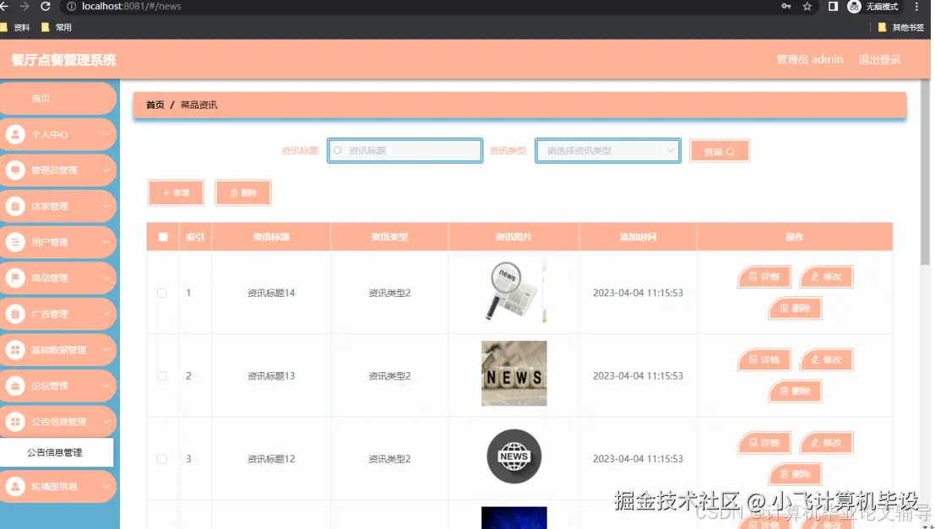Click the 商品管理 flag icon
Viewport: 935px width, 529px height.
[15, 278]
